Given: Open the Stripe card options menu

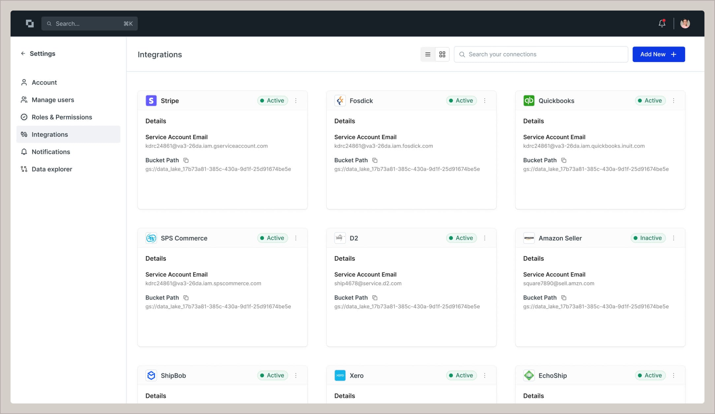Looking at the screenshot, I should pyautogui.click(x=296, y=101).
